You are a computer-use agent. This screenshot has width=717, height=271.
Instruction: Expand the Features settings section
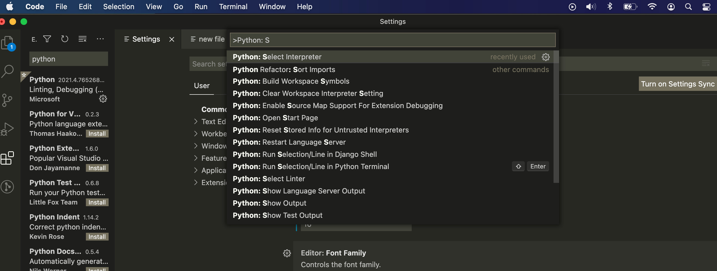196,158
